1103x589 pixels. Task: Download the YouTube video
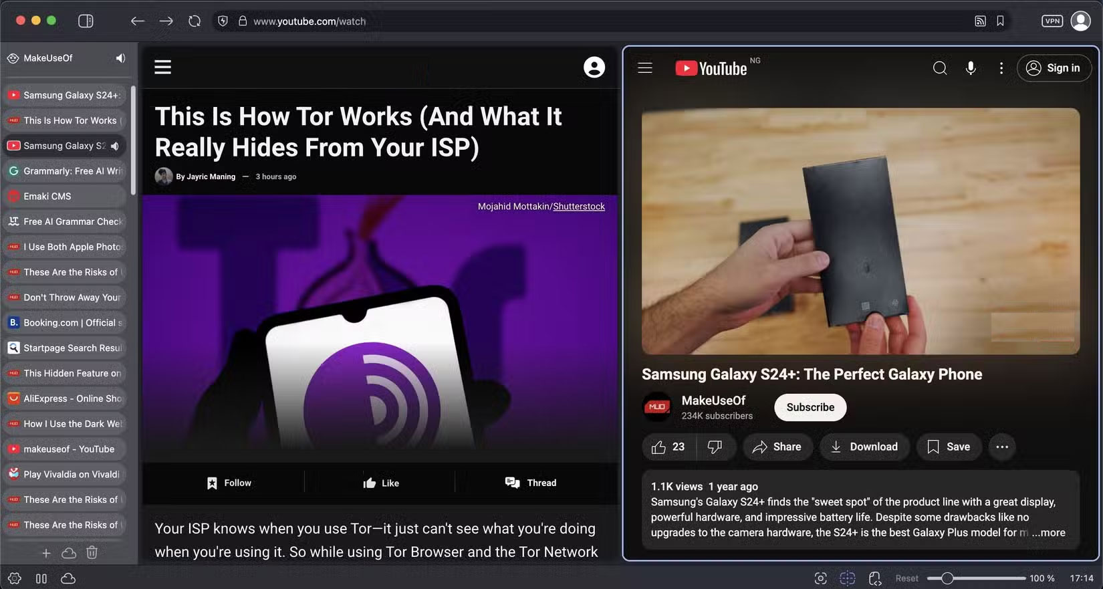(x=864, y=447)
